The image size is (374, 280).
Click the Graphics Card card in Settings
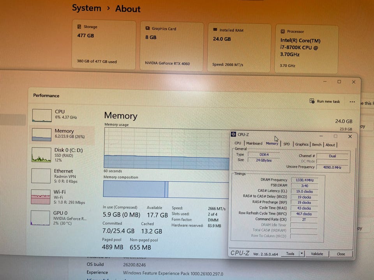click(x=172, y=46)
